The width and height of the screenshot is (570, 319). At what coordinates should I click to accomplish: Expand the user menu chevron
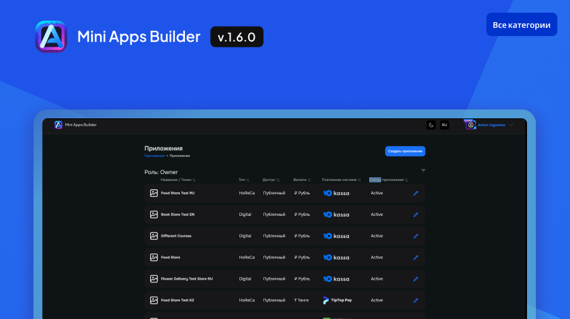[512, 125]
